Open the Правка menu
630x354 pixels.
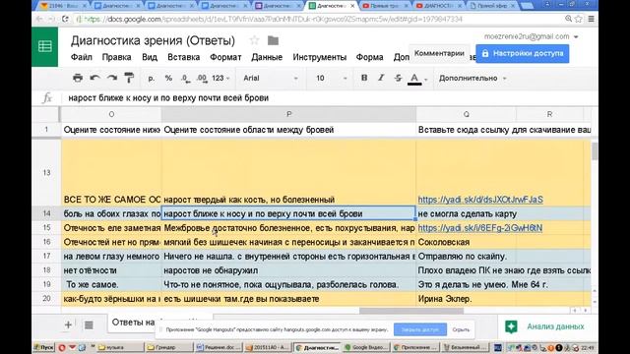coord(116,57)
